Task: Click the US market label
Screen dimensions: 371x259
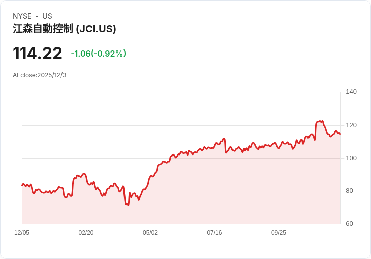Action: pyautogui.click(x=47, y=16)
